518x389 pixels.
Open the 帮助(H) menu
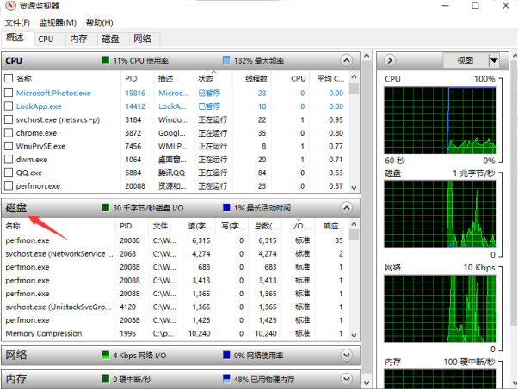100,22
